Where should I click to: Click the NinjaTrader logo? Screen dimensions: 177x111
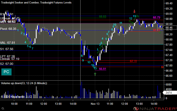pyautogui.click(x=155, y=109)
